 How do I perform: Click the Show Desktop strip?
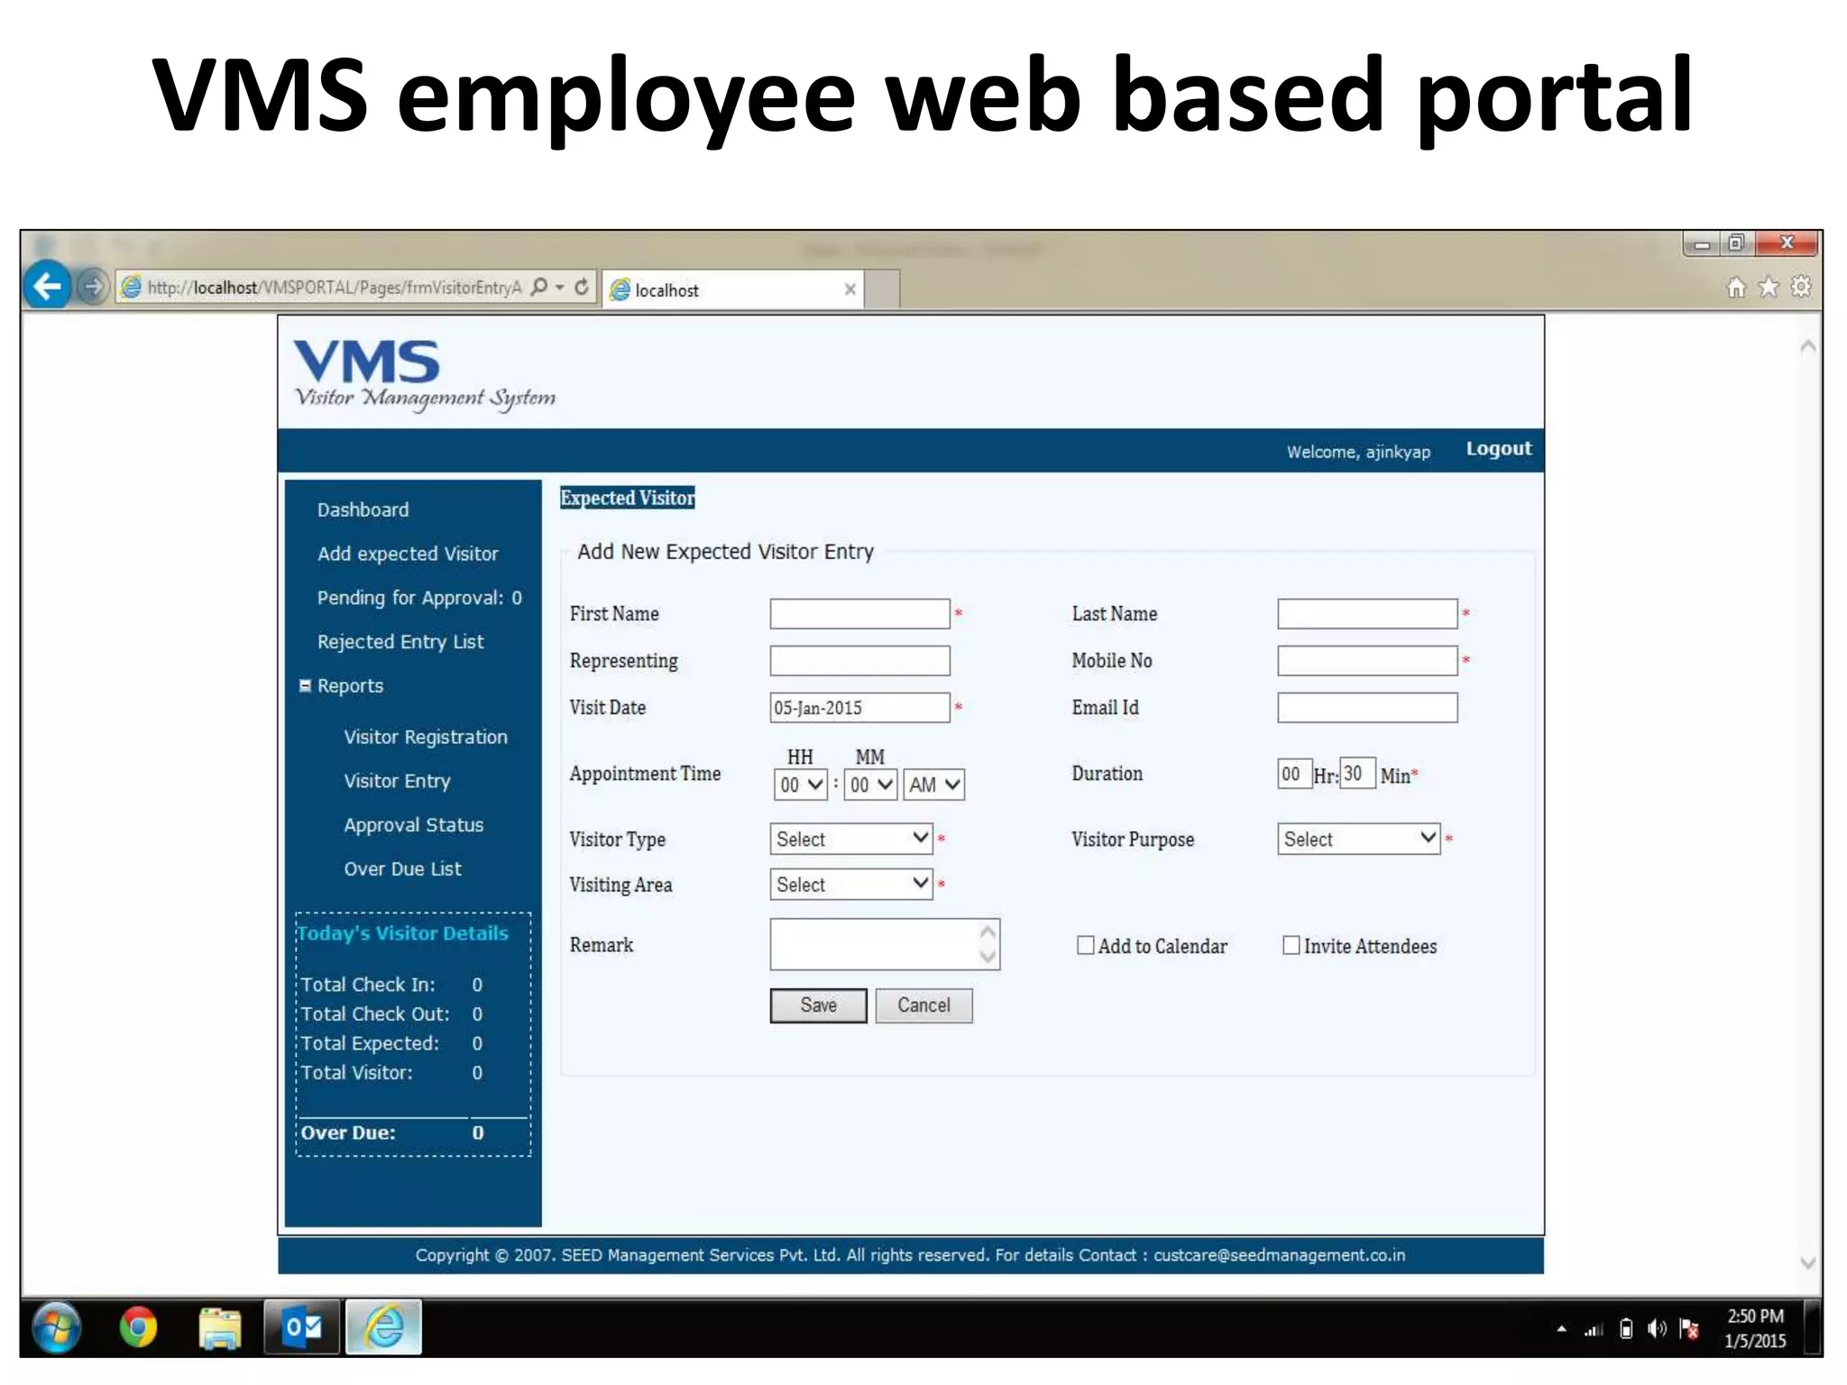[x=1813, y=1327]
